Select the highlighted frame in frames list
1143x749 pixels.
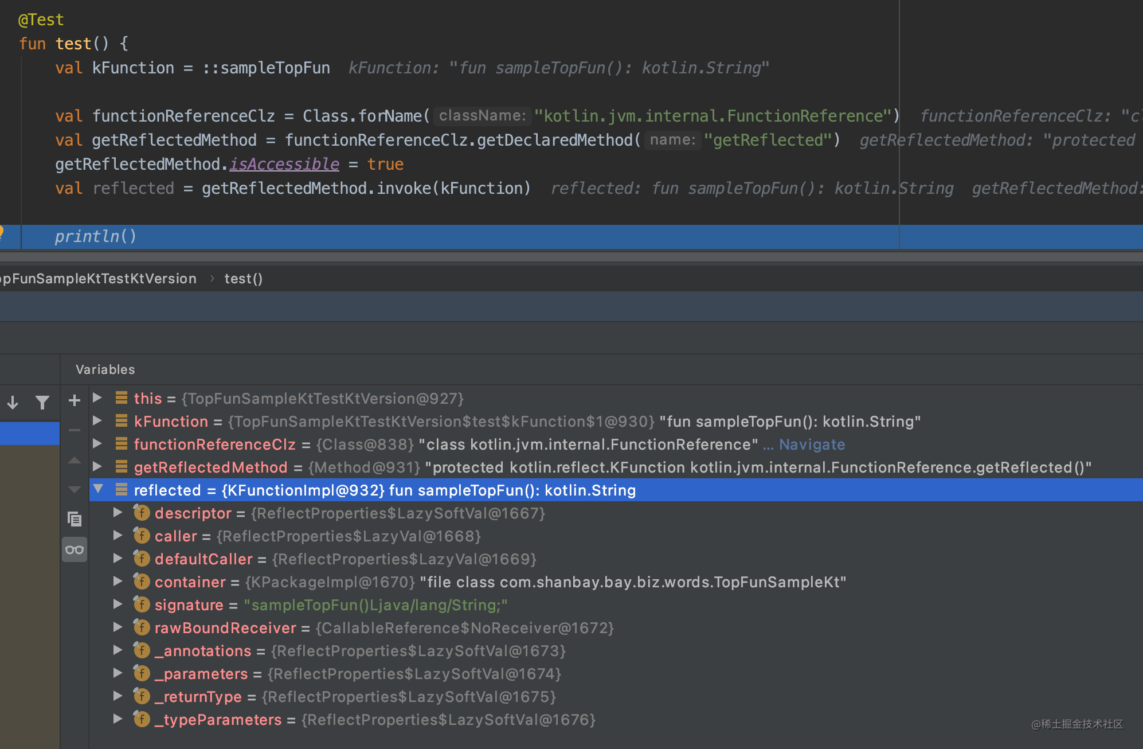coord(30,433)
